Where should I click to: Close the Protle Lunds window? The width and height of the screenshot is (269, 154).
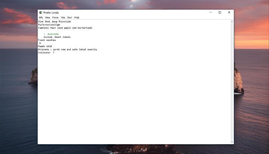229,13
